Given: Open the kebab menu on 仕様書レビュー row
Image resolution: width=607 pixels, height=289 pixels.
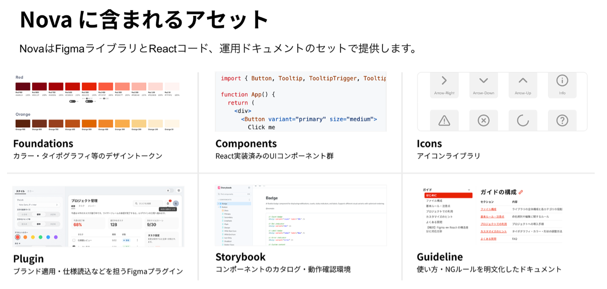Looking at the screenshot, I should coord(137,240).
